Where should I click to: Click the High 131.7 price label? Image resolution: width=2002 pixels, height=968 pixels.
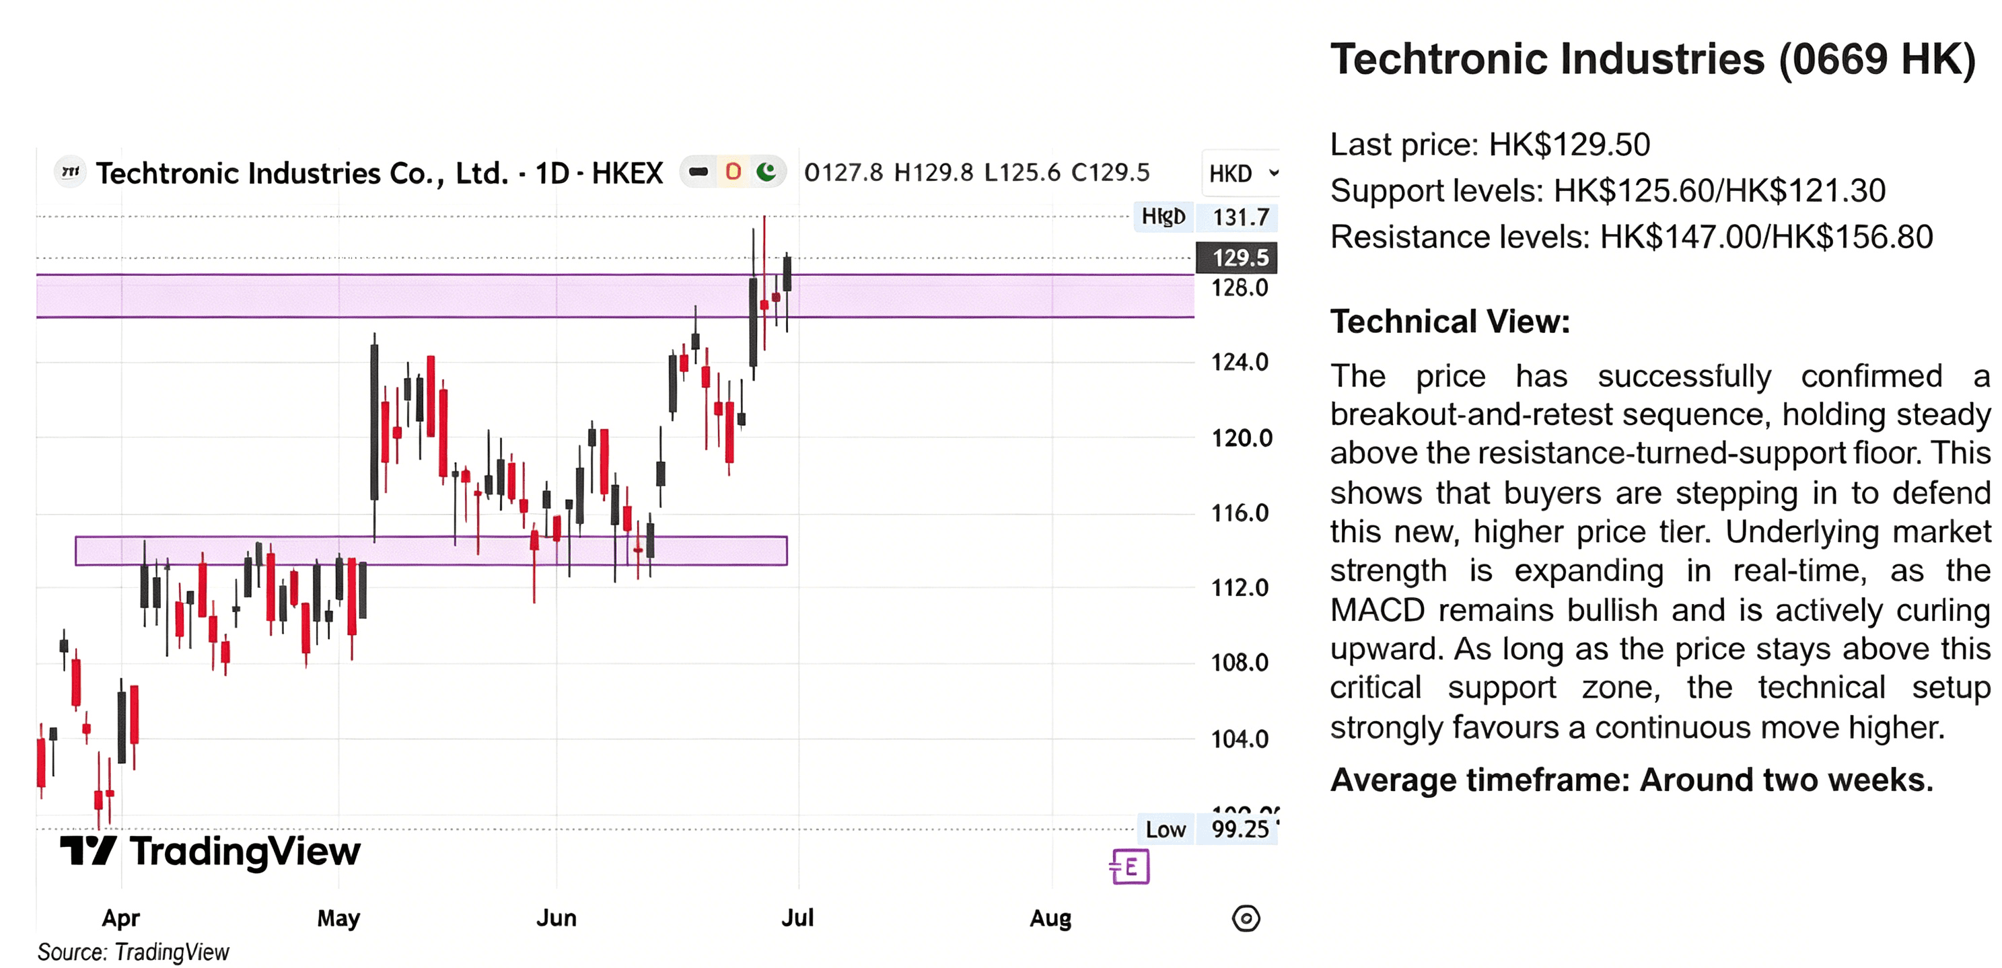pyautogui.click(x=1205, y=217)
